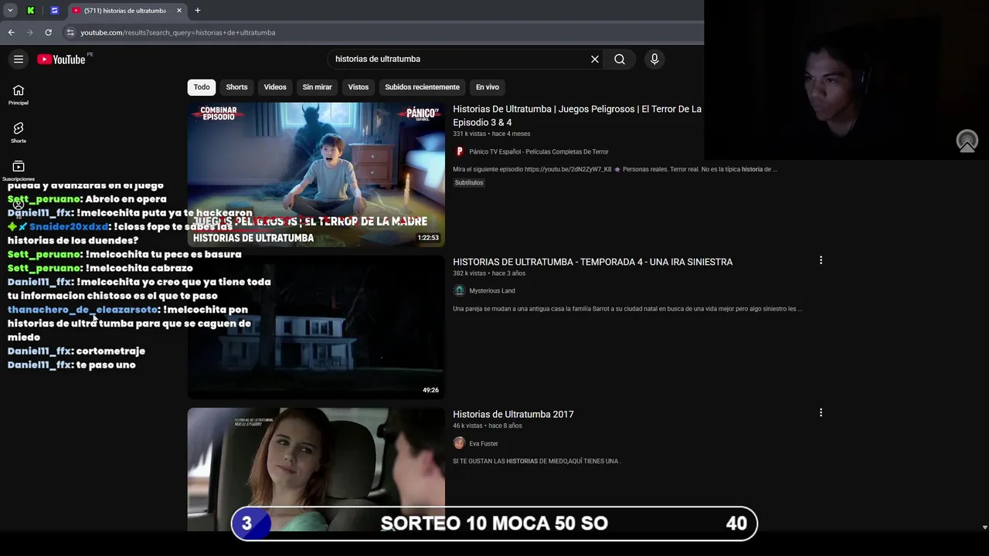Select the Videos filter chip
Image resolution: width=989 pixels, height=556 pixels.
[x=275, y=87]
